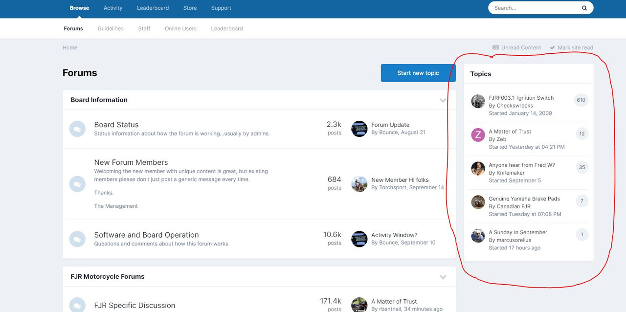This screenshot has height=312, width=626.
Task: Click the 610 replies count badge
Action: click(581, 100)
